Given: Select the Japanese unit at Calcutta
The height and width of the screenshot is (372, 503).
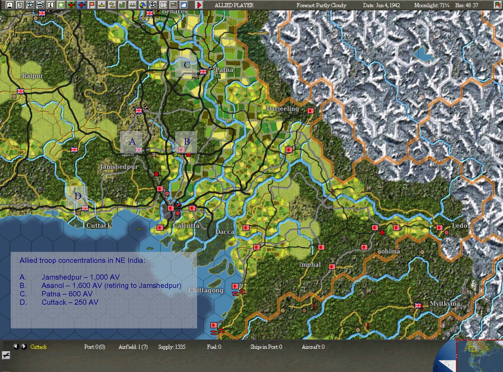Looking at the screenshot, I should pyautogui.click(x=171, y=208).
